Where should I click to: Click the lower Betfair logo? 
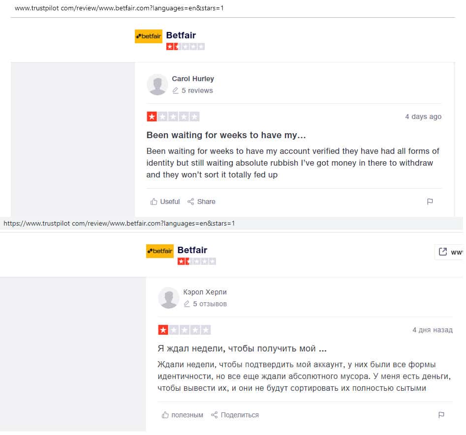159,251
